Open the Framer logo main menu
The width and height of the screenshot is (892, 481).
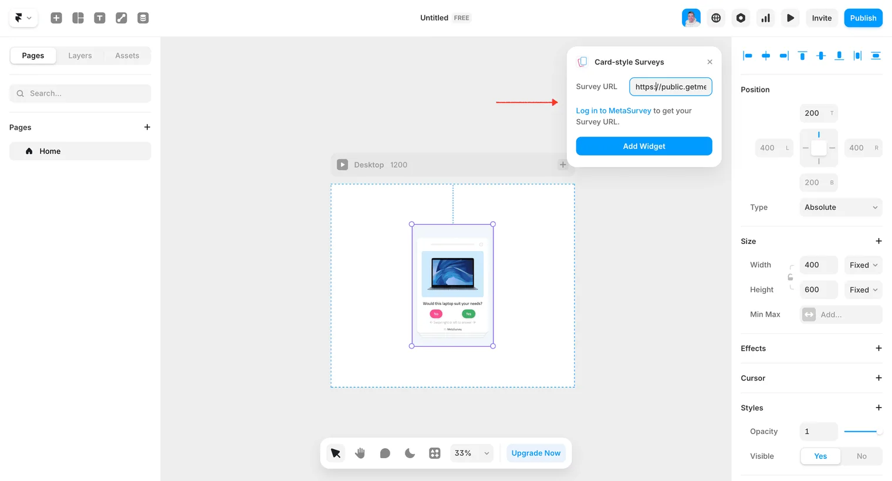pos(23,18)
